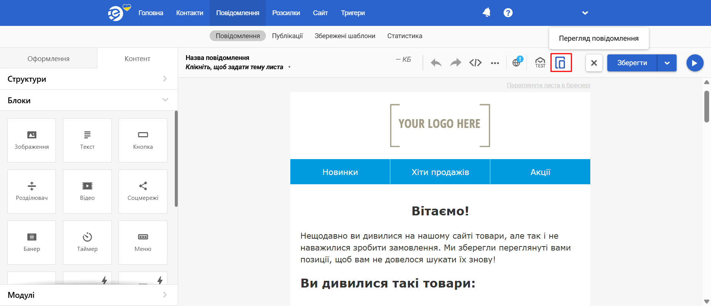Switch to the Оформлення tab
The width and height of the screenshot is (711, 306).
49,58
